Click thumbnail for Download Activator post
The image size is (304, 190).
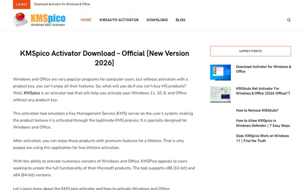tap(220, 73)
